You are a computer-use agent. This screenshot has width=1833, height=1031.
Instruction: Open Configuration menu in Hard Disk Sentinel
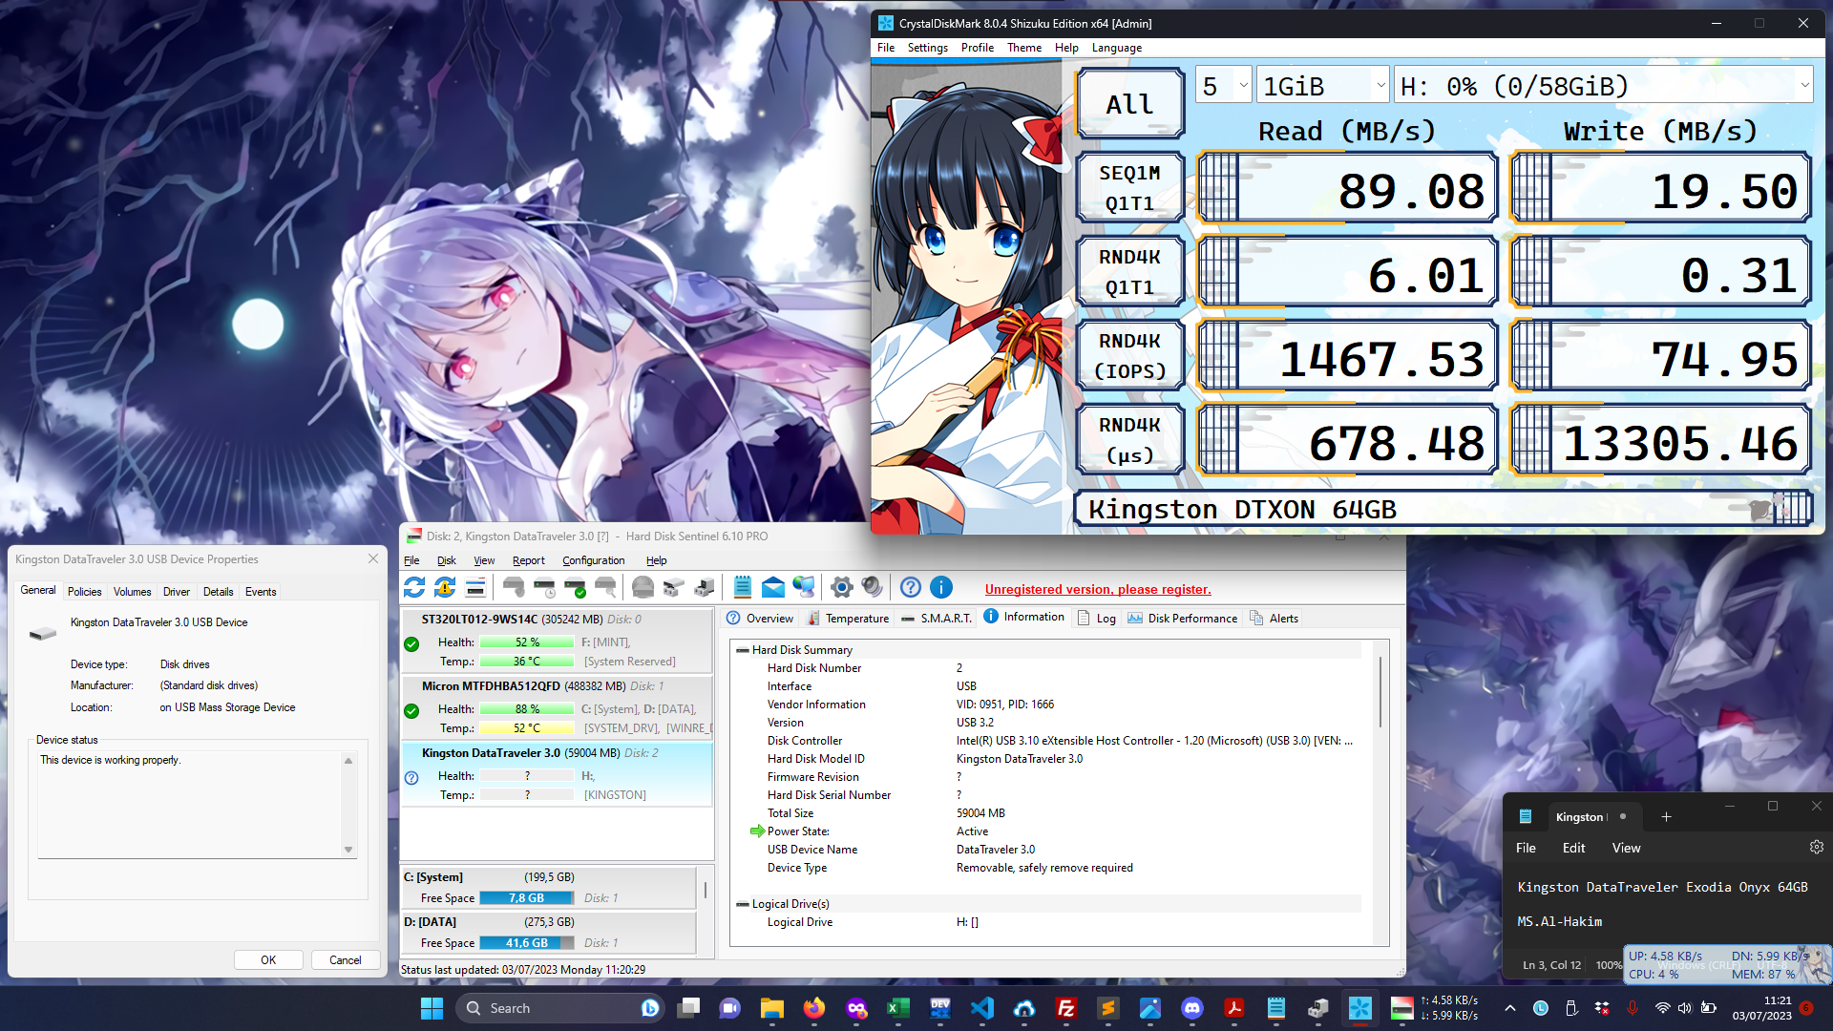(x=593, y=560)
